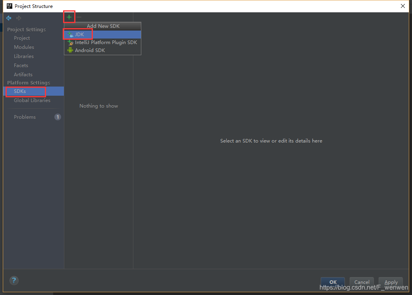
Task: Click the Cancel button
Action: pos(362,282)
